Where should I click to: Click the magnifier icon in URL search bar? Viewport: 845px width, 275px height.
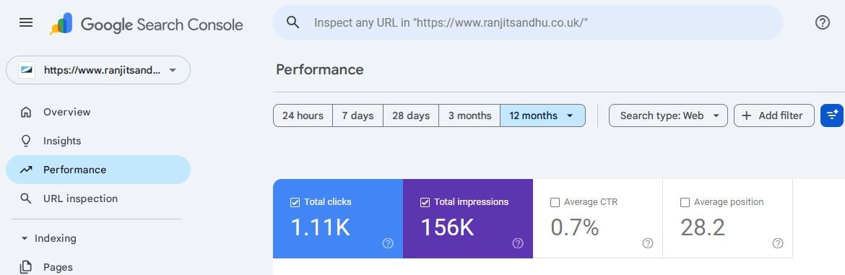(x=292, y=22)
